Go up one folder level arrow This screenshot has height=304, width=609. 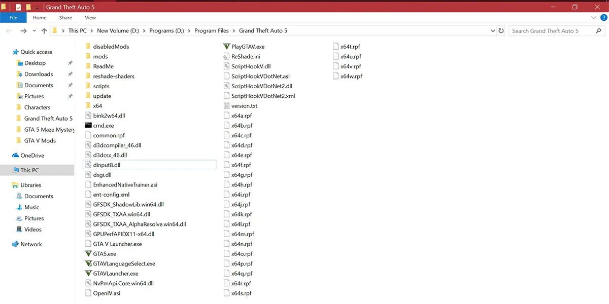44,31
